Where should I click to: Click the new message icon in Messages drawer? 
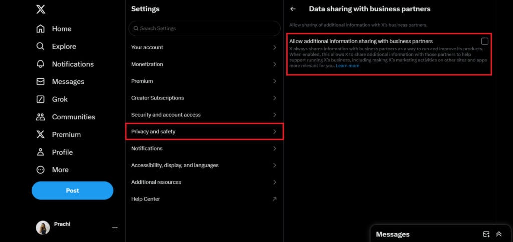(x=486, y=234)
